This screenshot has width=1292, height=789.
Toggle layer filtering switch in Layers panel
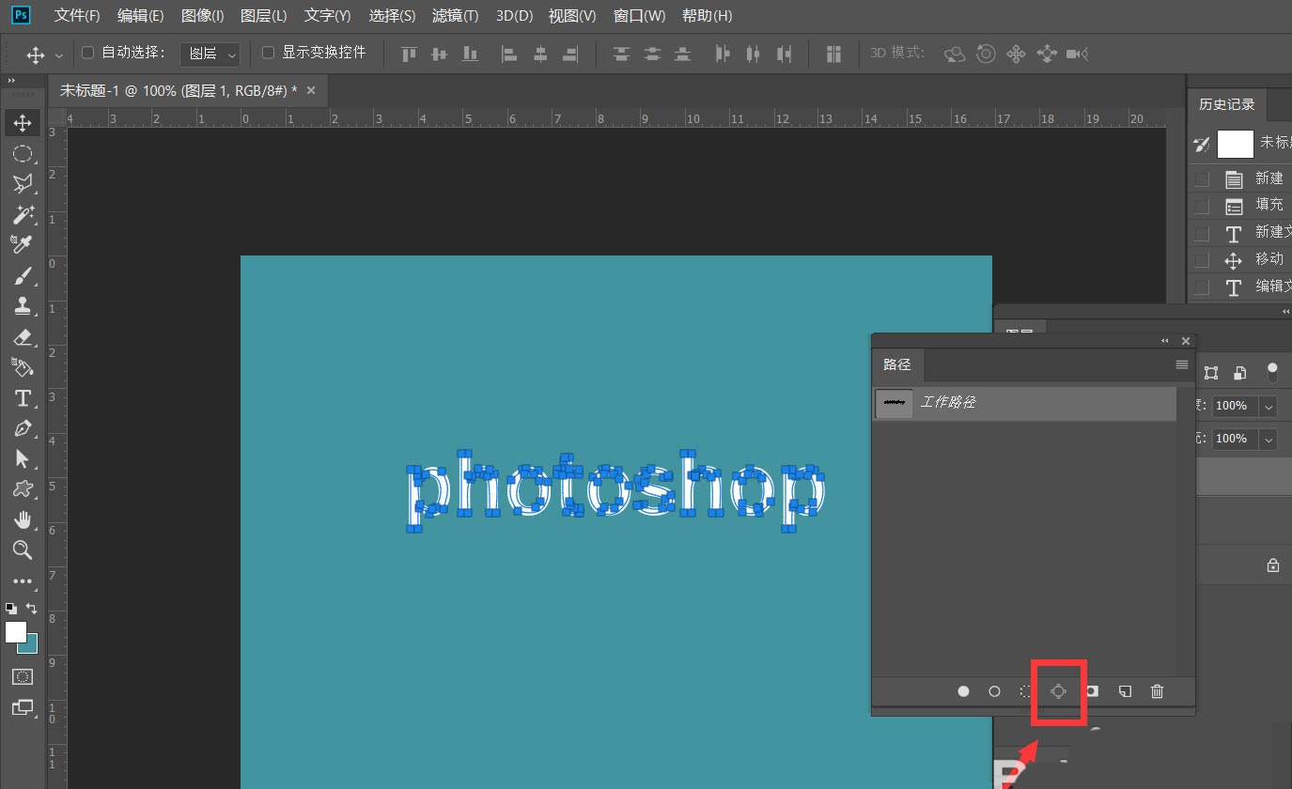1272,373
